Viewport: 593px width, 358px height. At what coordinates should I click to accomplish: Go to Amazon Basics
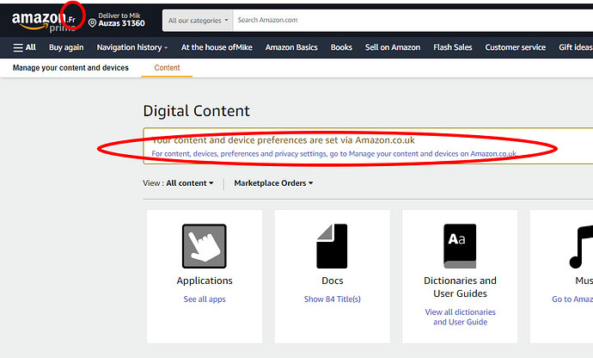tap(291, 47)
